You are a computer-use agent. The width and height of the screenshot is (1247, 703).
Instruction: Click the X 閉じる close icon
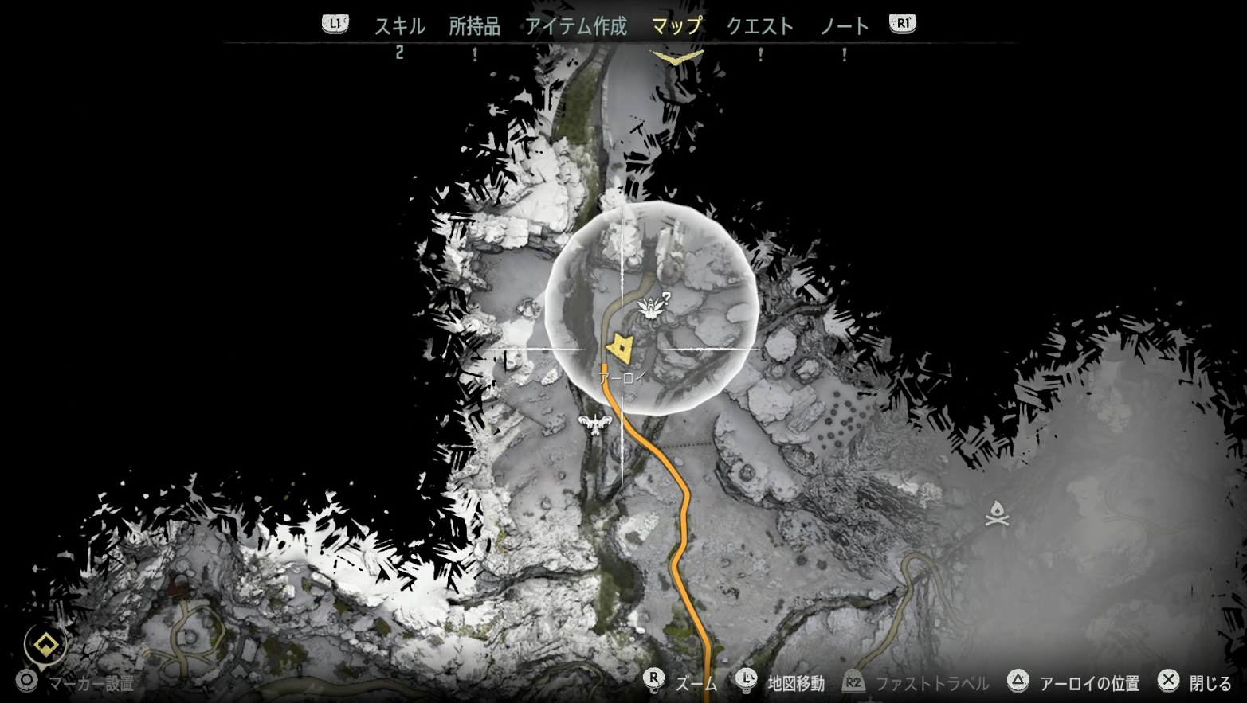coord(1168,681)
